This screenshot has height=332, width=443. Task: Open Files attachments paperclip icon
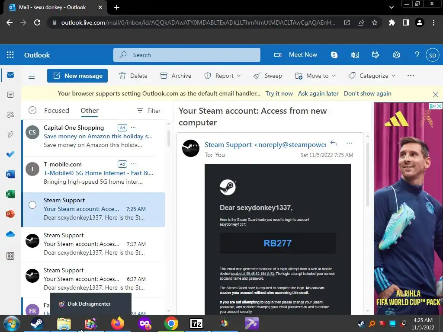pos(10,134)
